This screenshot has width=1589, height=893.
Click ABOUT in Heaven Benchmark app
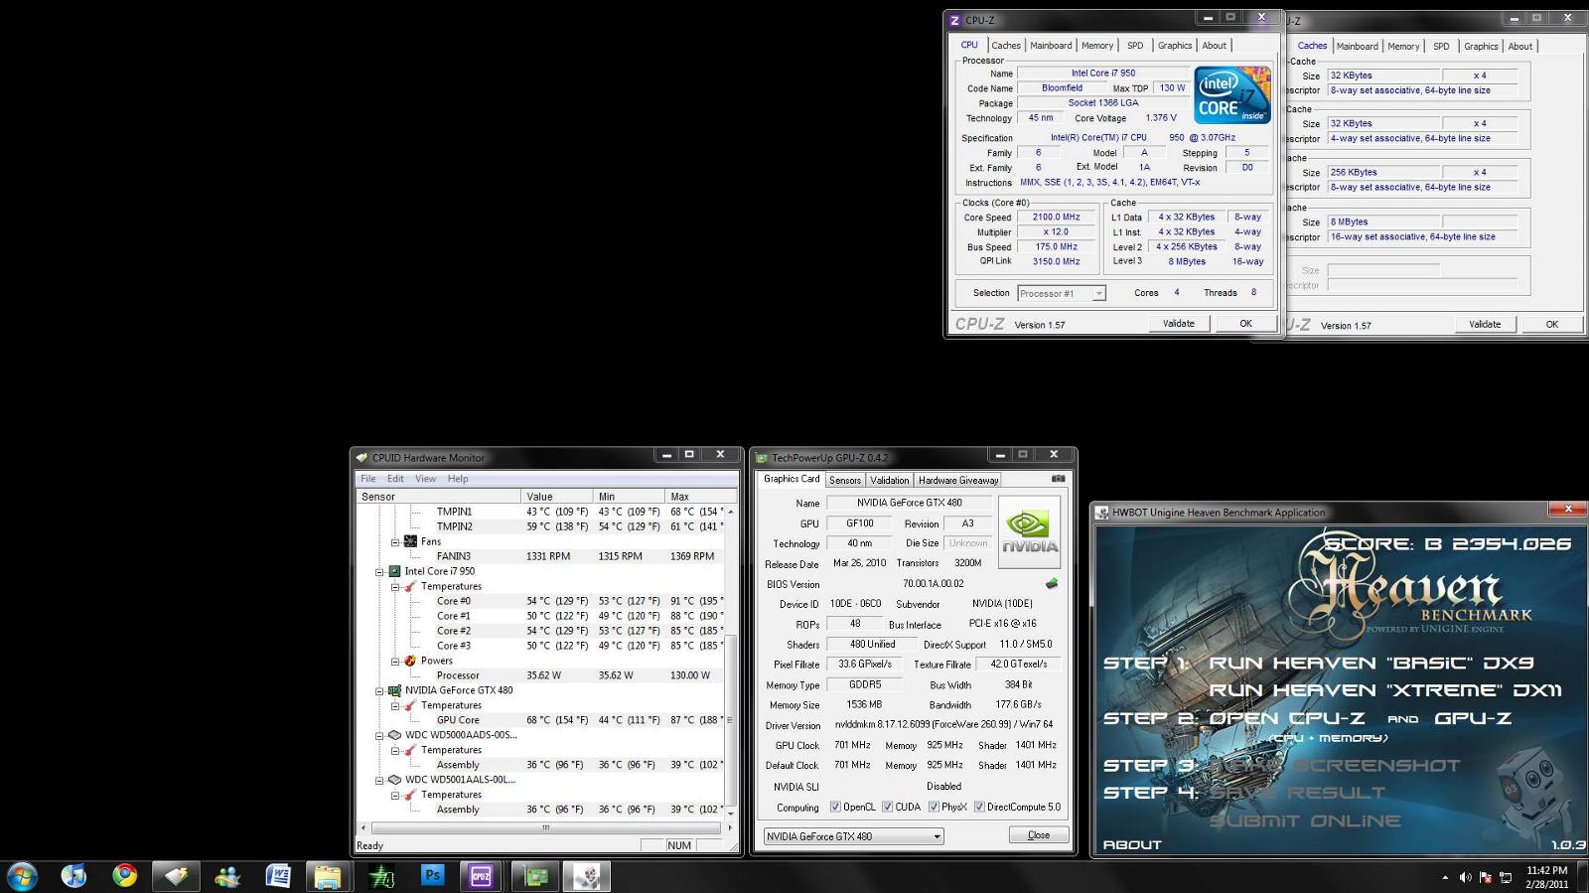[1132, 844]
